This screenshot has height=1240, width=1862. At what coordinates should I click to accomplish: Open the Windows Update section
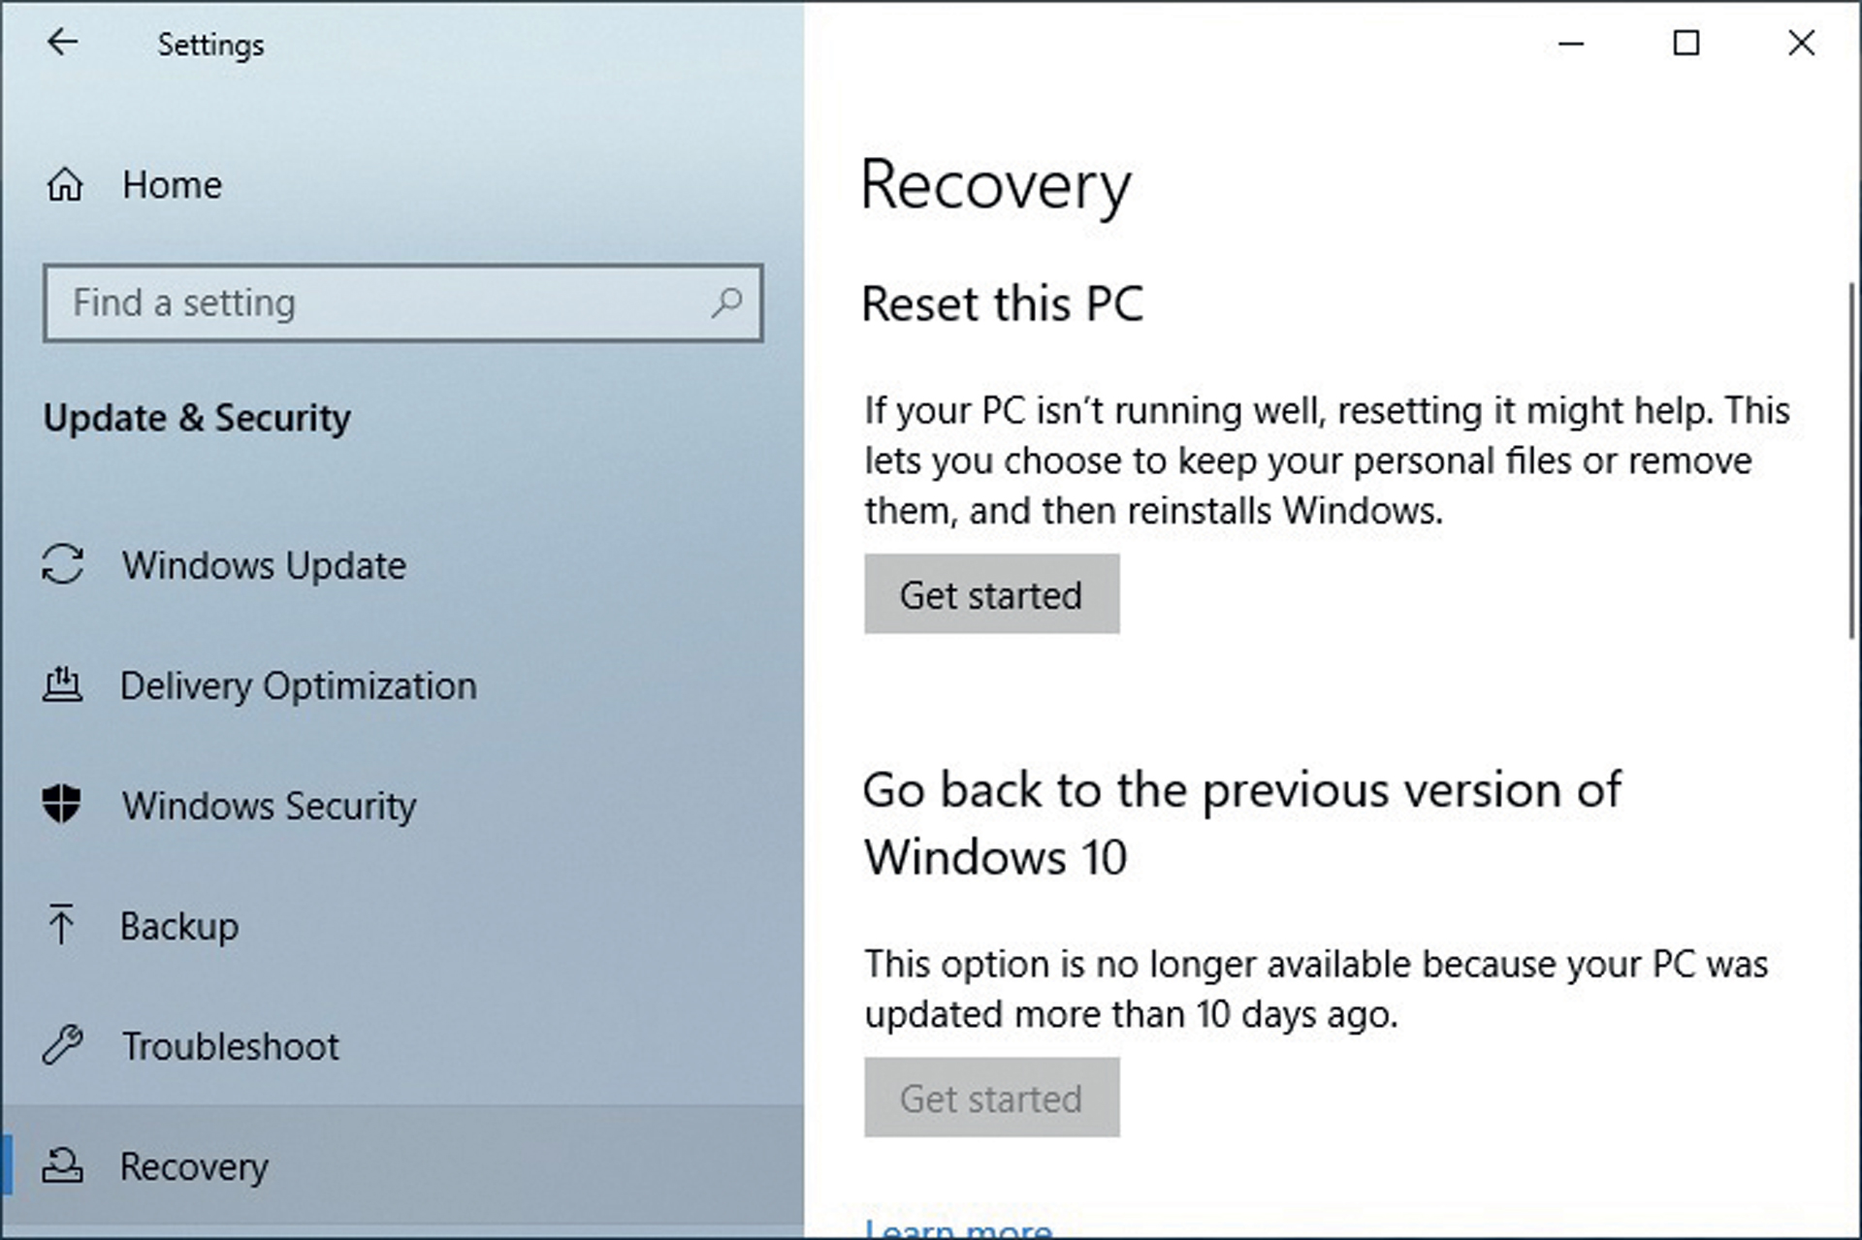264,565
